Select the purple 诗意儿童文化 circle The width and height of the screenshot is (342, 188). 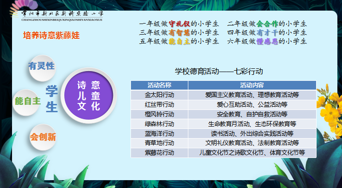pos(89,96)
